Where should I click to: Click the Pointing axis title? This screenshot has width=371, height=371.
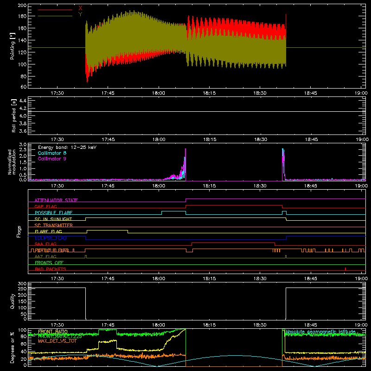[13, 46]
